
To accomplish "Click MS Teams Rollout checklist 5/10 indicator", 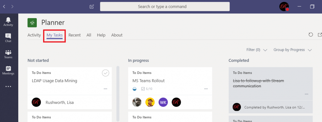I will pos(147,89).
